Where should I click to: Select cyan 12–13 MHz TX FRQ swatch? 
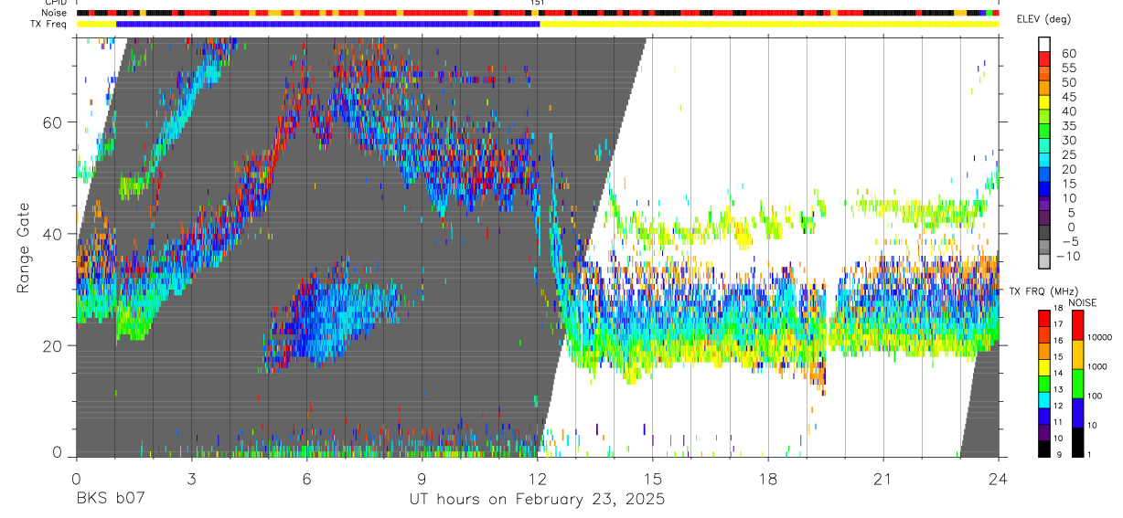click(1043, 400)
